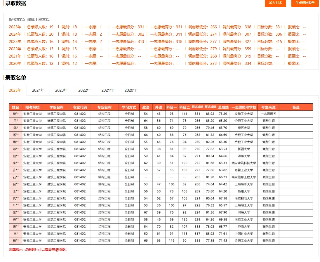This screenshot has width=320, height=262.
Task: Click the name cell 杨**
Action: [15, 241]
